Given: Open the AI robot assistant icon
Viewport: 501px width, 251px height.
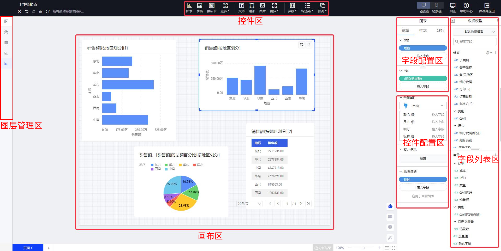Looking at the screenshot, I should pyautogui.click(x=390, y=206).
